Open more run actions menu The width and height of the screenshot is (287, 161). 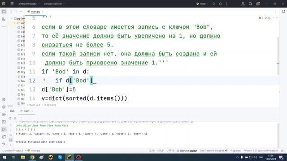(226, 4)
